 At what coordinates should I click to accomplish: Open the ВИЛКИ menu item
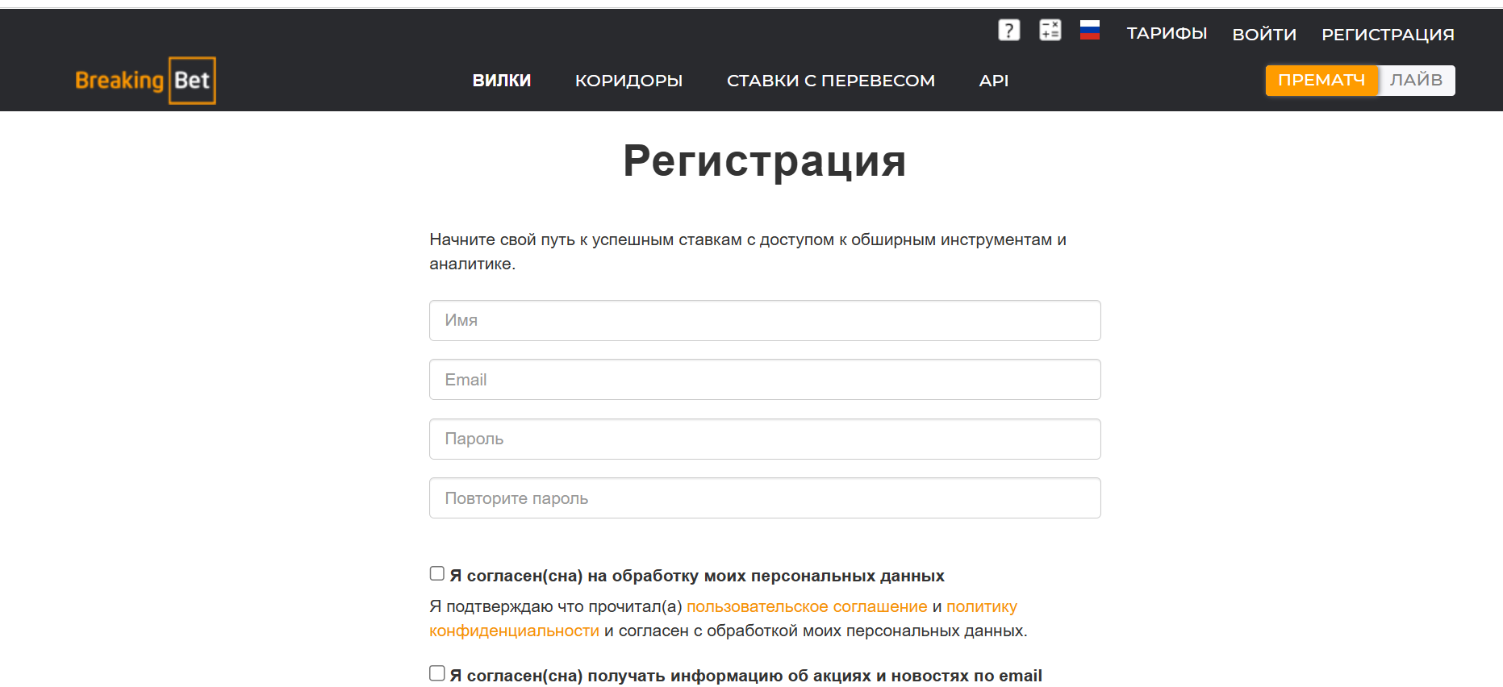coord(501,81)
